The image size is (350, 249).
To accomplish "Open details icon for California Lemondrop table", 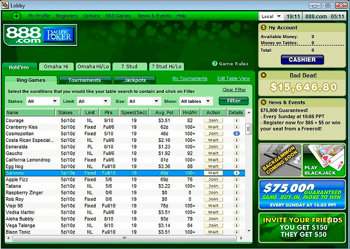I will pyautogui.click(x=237, y=160).
